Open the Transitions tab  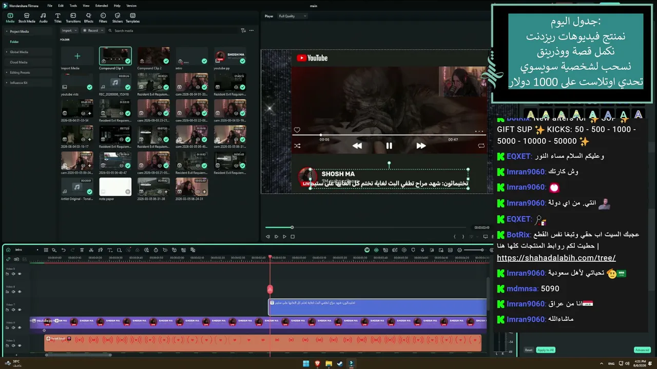click(x=73, y=18)
